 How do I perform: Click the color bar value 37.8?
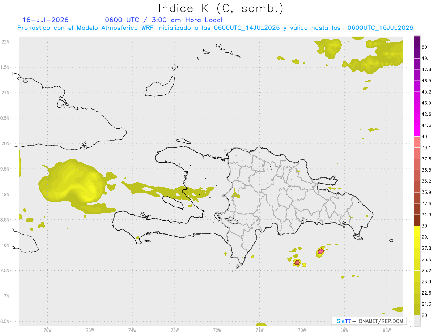(x=426, y=159)
